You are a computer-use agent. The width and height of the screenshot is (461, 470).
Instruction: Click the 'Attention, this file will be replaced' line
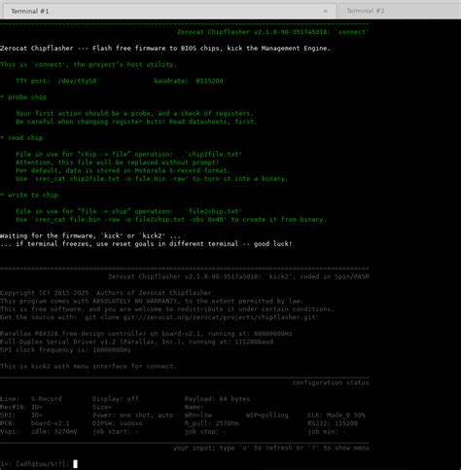click(117, 163)
